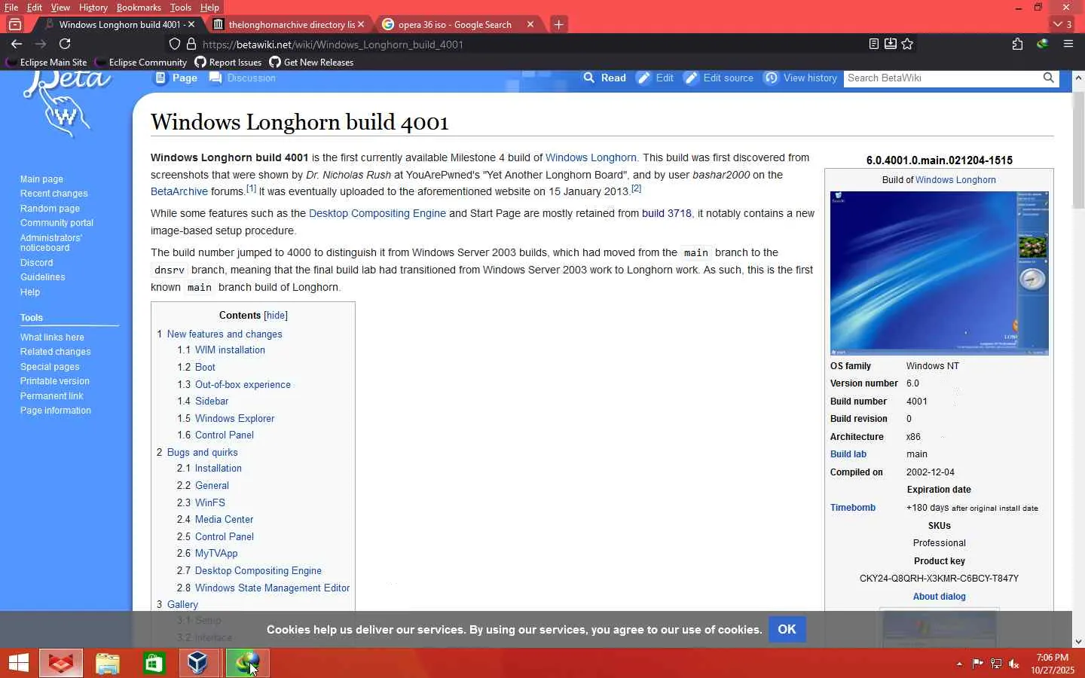The height and width of the screenshot is (678, 1085).
Task: Open the View history tab
Action: point(800,78)
